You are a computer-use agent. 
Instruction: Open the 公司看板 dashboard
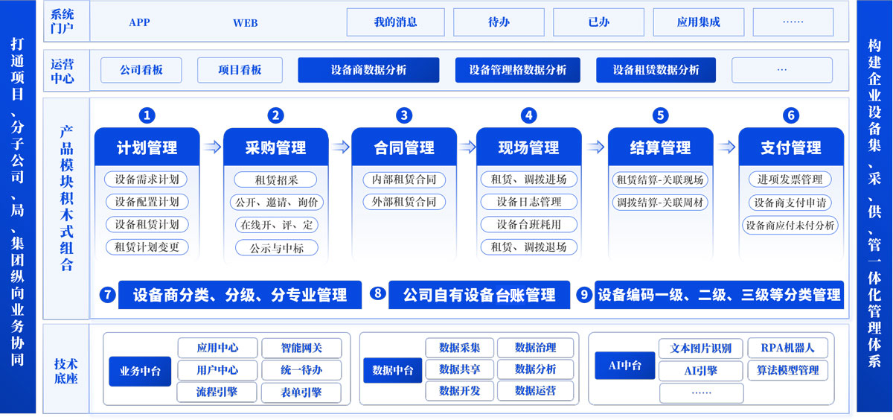point(141,70)
